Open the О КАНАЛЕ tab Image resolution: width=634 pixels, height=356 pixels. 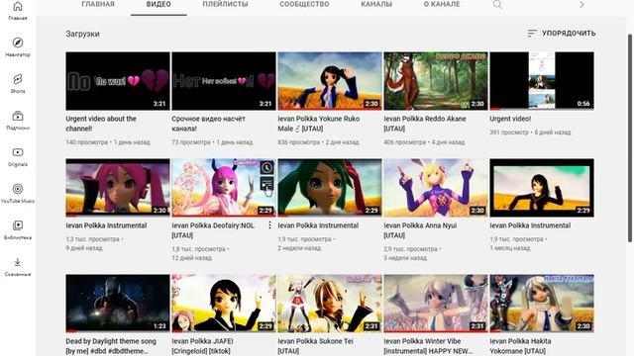point(442,4)
